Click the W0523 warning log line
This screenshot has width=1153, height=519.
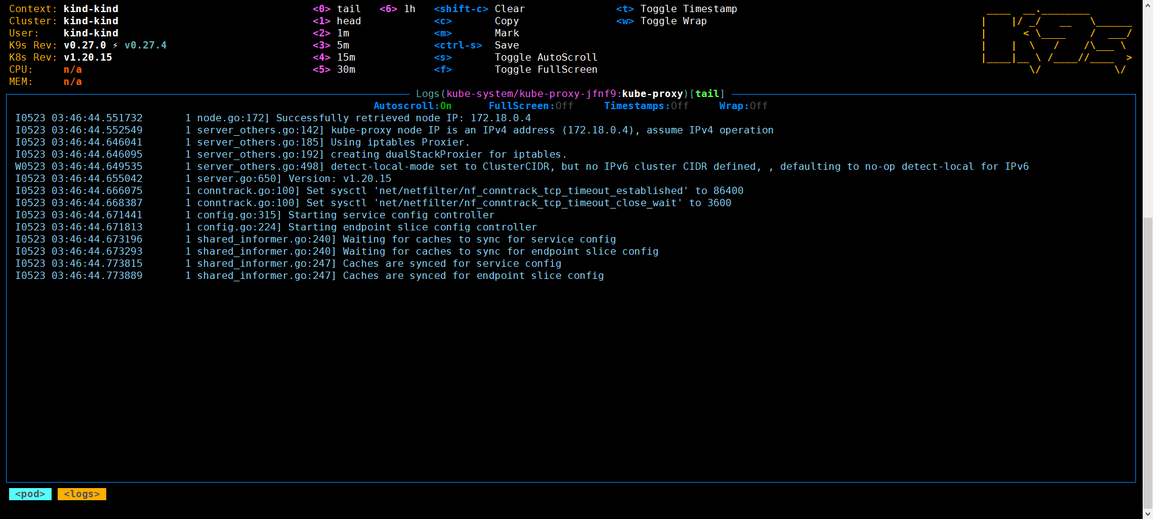click(x=522, y=167)
